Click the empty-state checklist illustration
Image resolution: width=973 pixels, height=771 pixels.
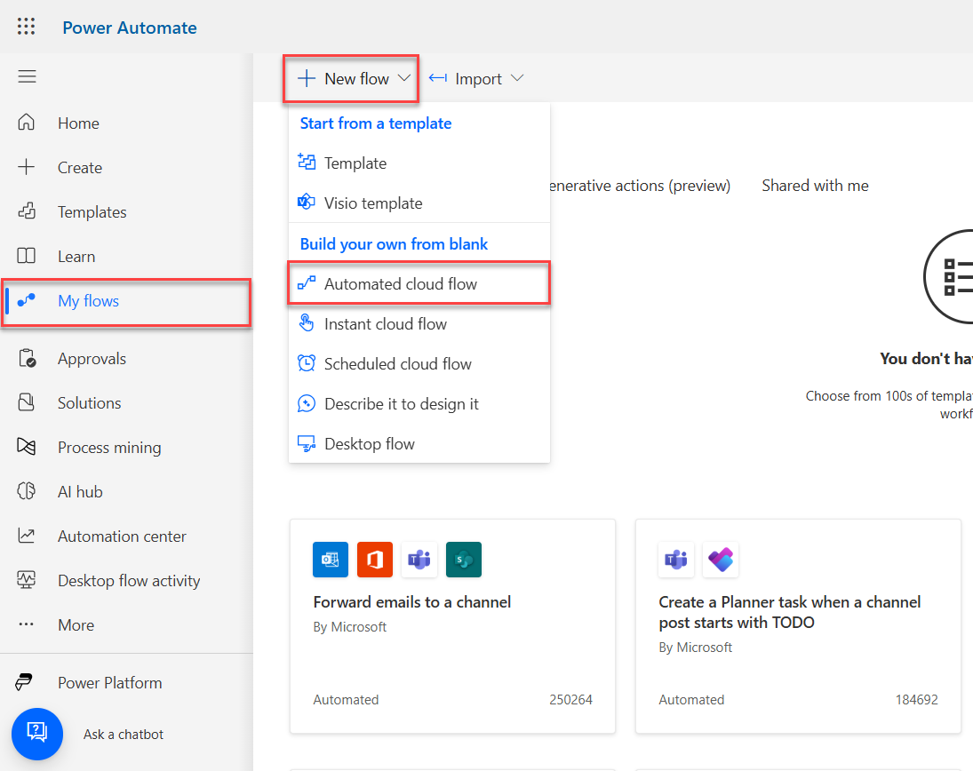[948, 276]
